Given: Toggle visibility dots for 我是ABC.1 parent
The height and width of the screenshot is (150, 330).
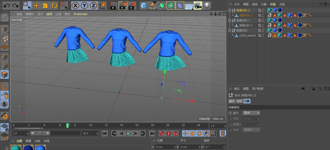Looking at the screenshot, I should tap(263, 20).
